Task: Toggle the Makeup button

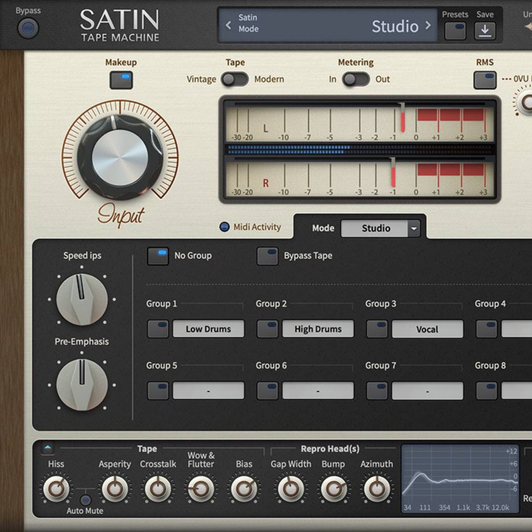Action: [121, 80]
